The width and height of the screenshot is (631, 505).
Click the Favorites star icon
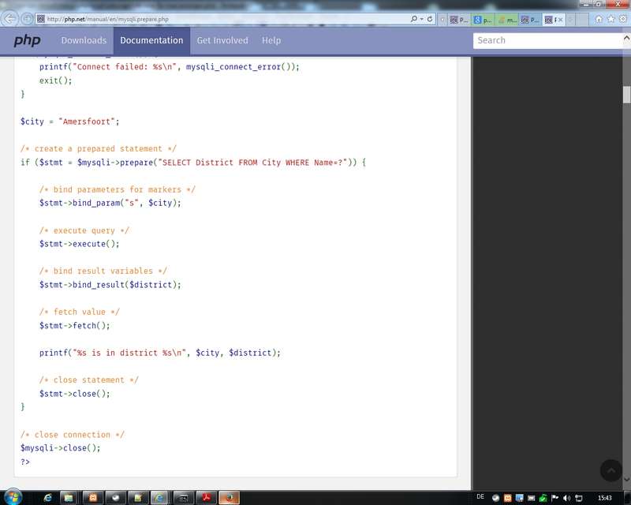pyautogui.click(x=610, y=19)
